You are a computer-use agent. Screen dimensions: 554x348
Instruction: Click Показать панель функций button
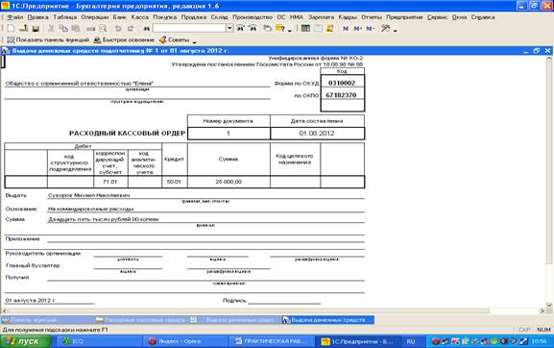coord(48,40)
